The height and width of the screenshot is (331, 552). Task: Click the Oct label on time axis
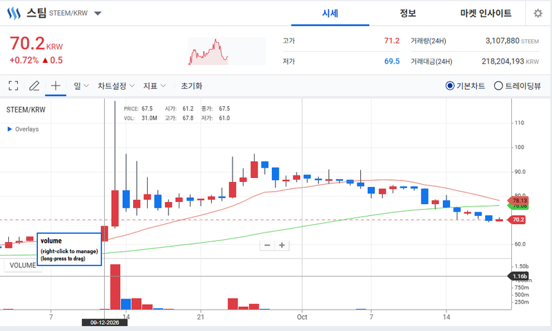(302, 317)
